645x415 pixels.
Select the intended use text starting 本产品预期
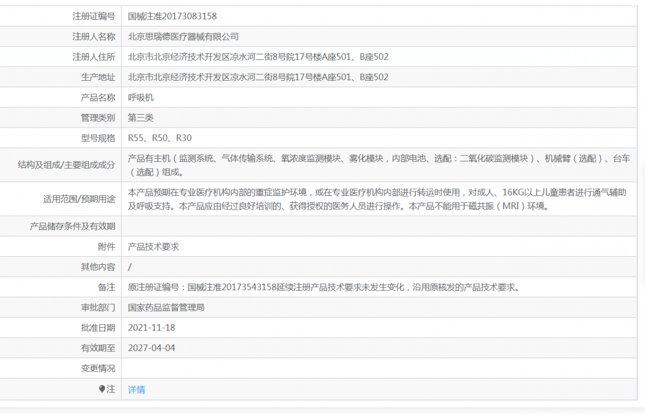tap(377, 199)
